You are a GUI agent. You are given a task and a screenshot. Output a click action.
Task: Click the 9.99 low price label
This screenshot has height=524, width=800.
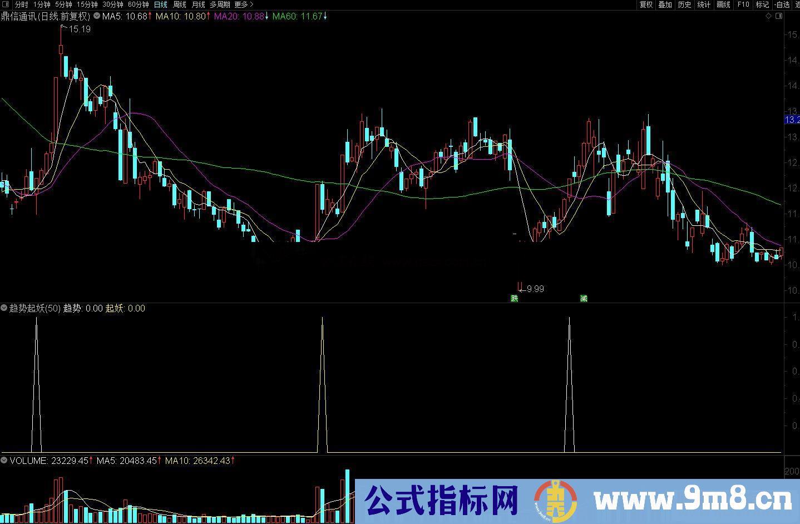point(535,289)
